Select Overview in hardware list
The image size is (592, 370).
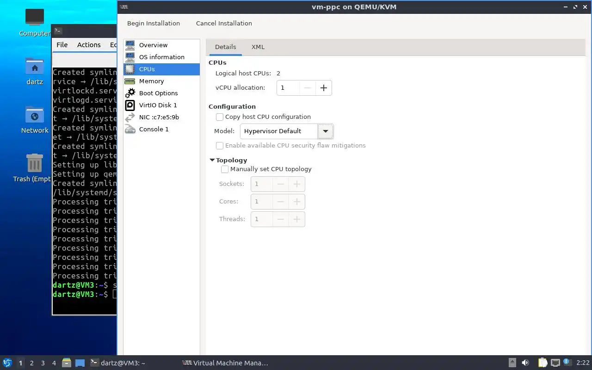click(161, 45)
